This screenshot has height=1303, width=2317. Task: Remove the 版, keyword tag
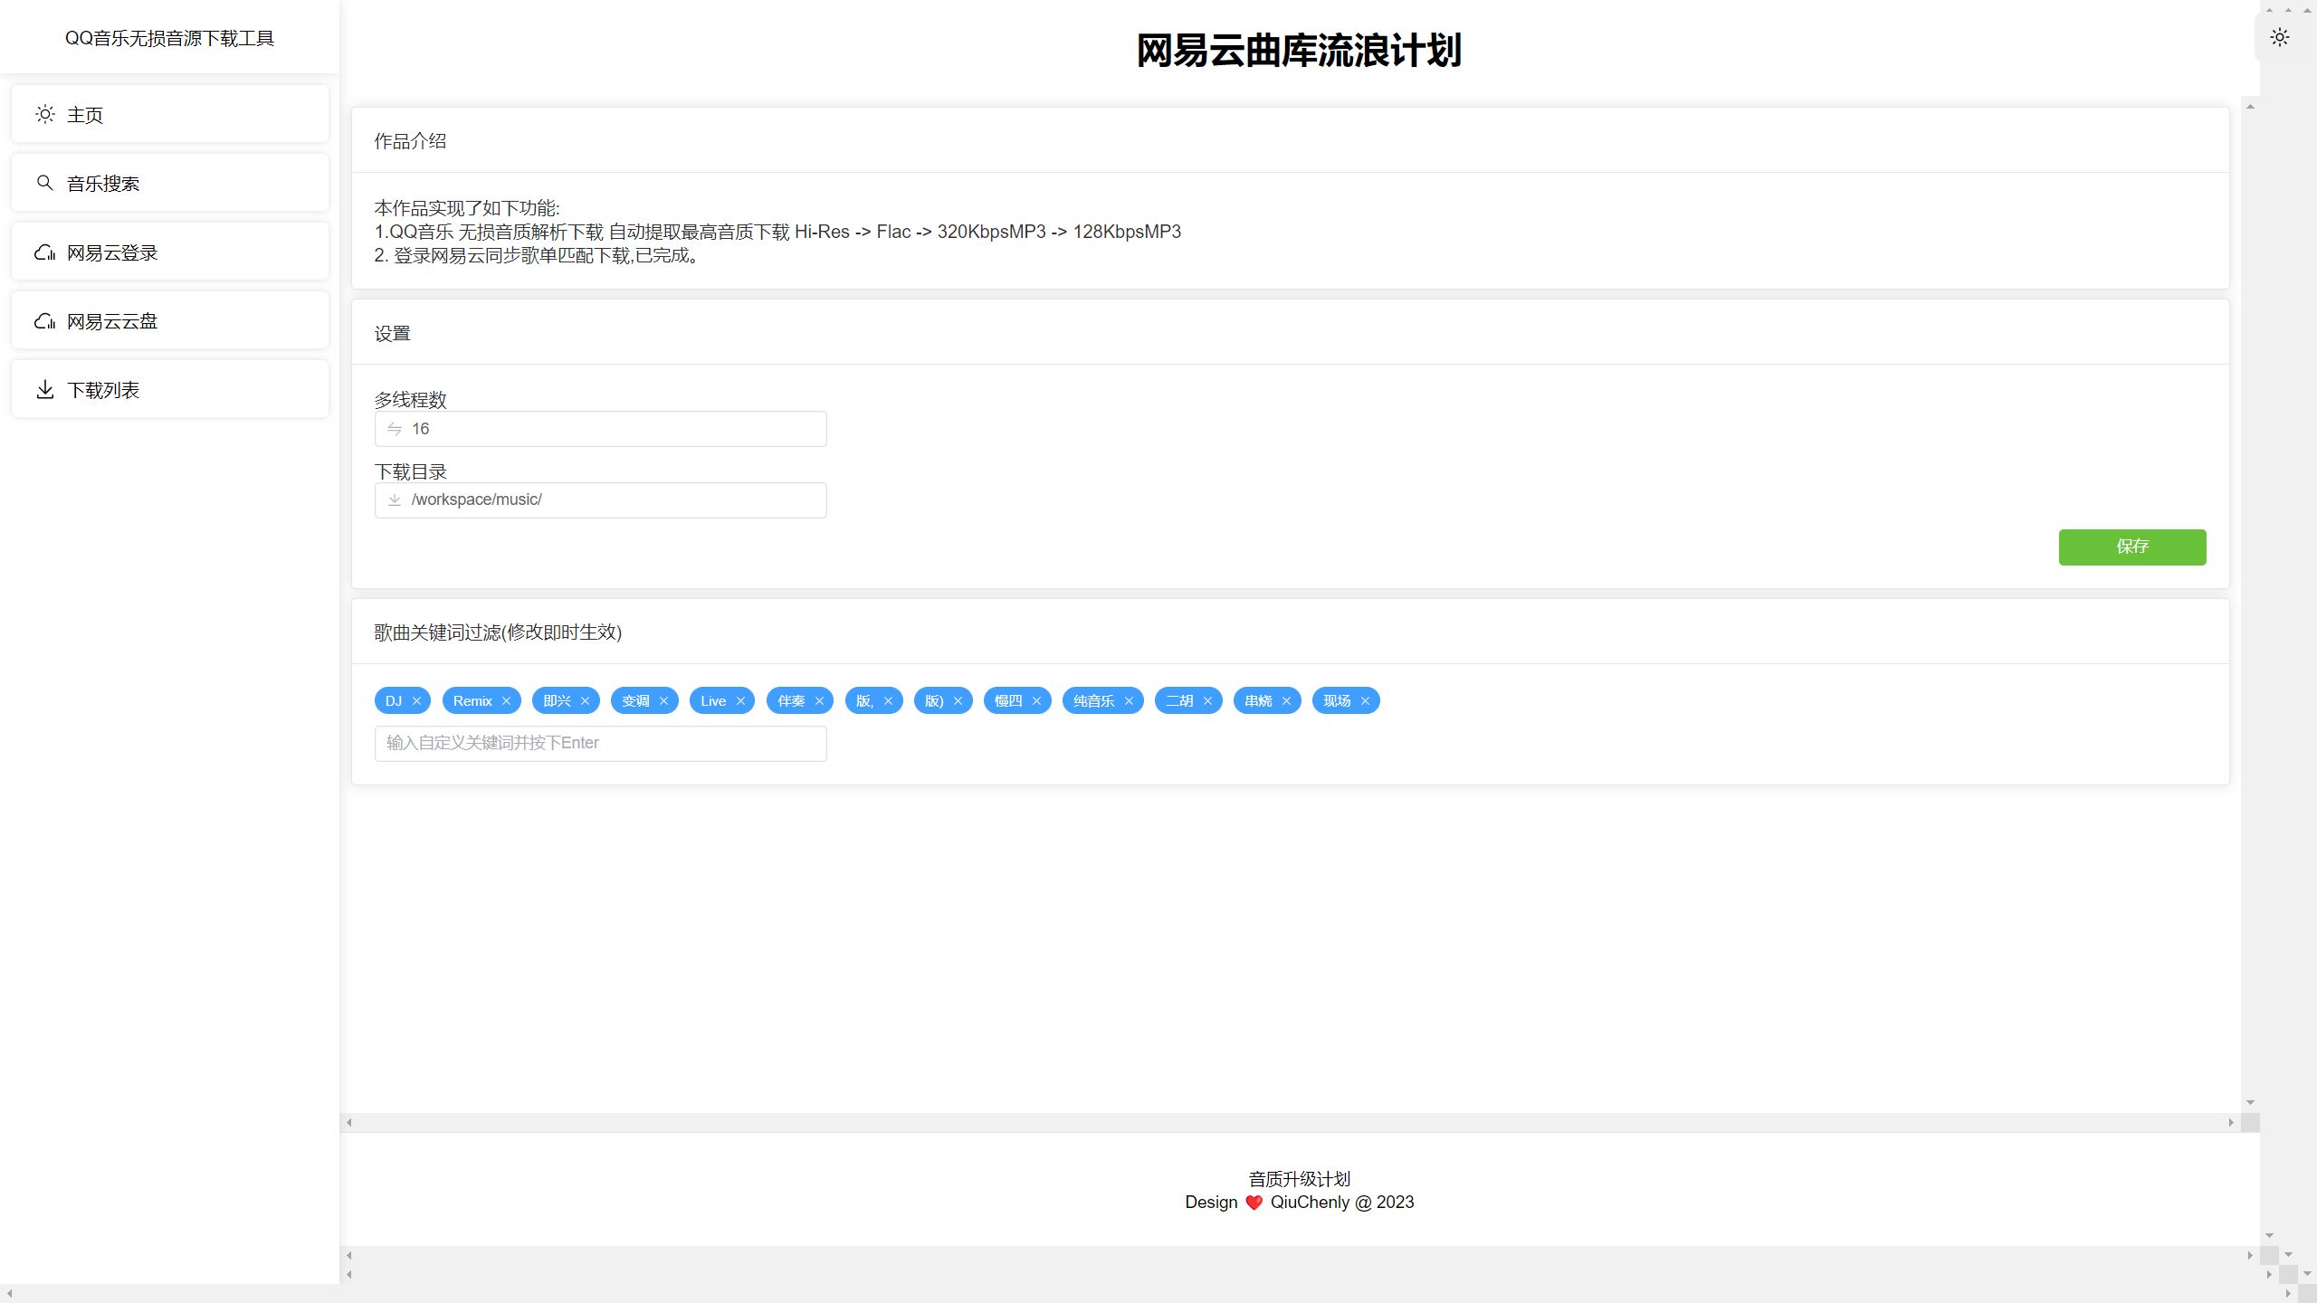pyautogui.click(x=888, y=701)
